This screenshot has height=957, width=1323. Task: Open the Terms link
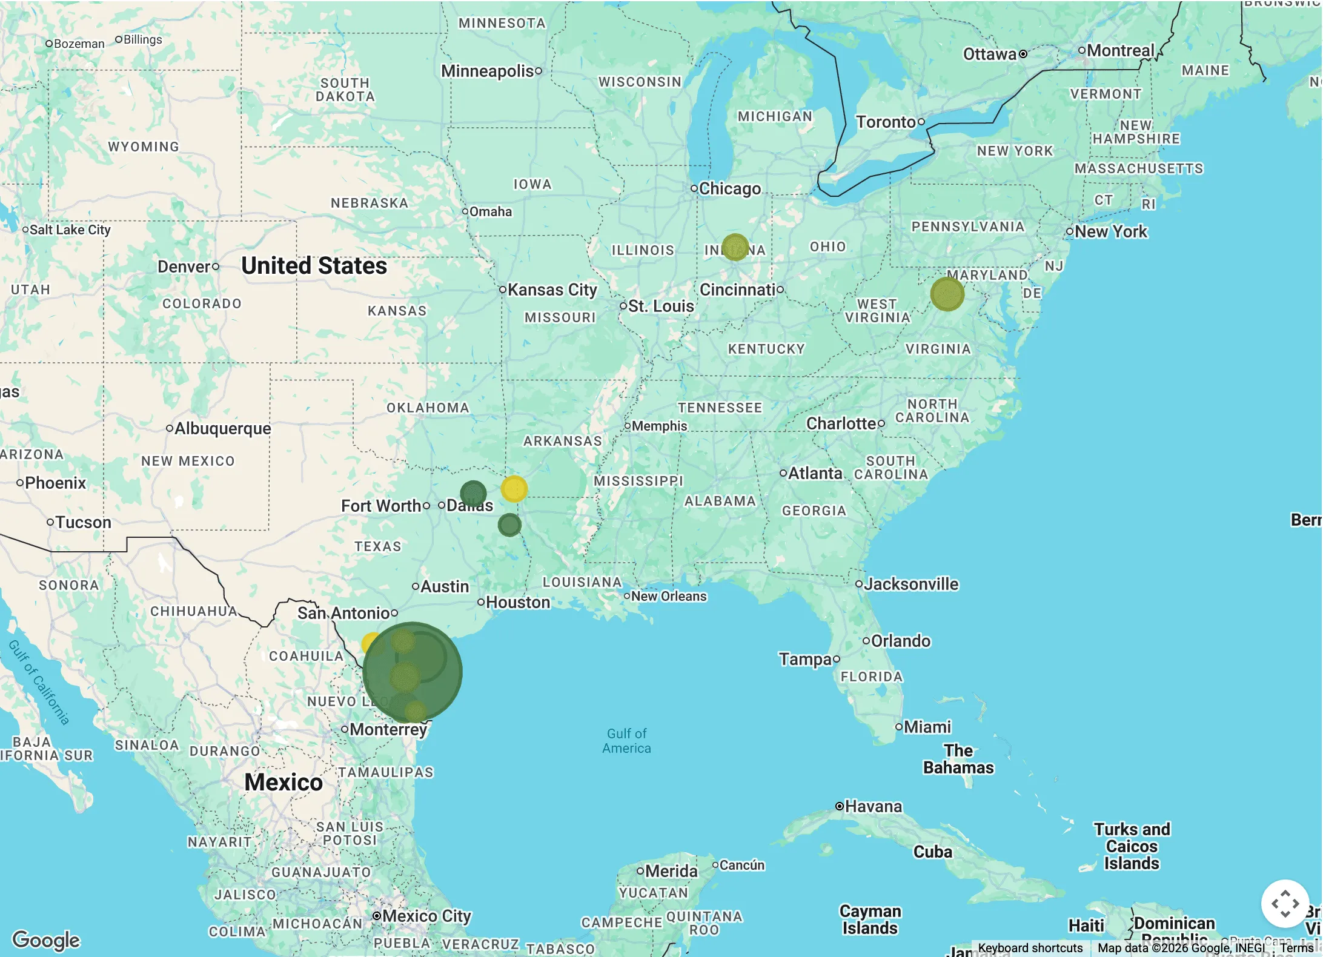pos(1296,948)
